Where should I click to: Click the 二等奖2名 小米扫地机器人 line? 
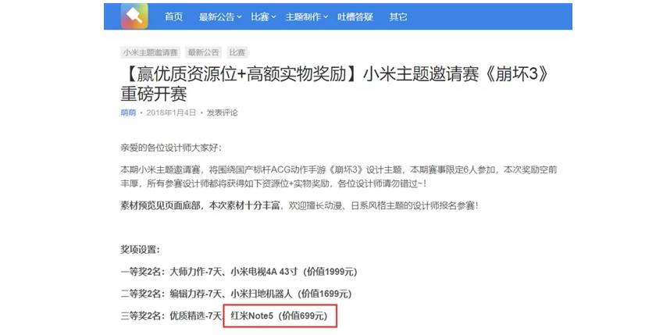coord(236,294)
